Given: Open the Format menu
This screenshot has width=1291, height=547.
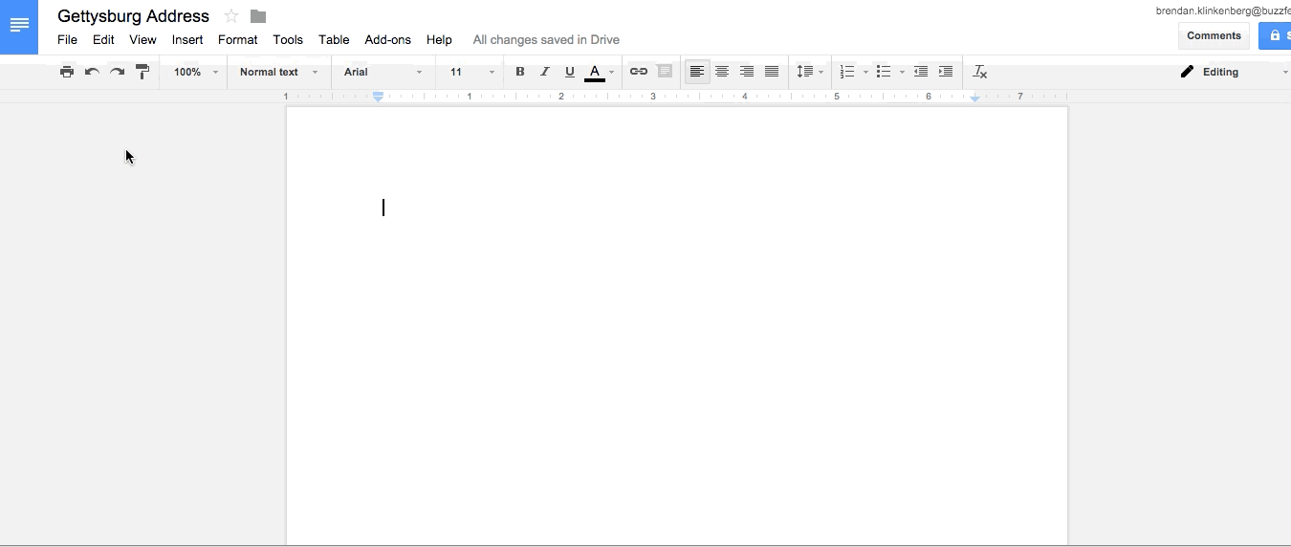Looking at the screenshot, I should 238,40.
